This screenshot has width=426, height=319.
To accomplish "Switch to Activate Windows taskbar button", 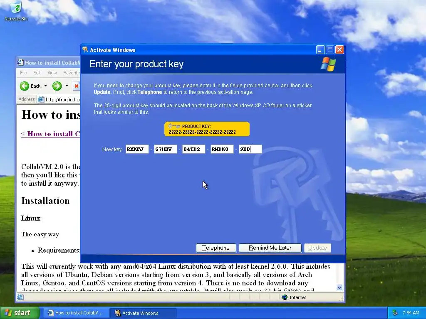I will [x=143, y=313].
